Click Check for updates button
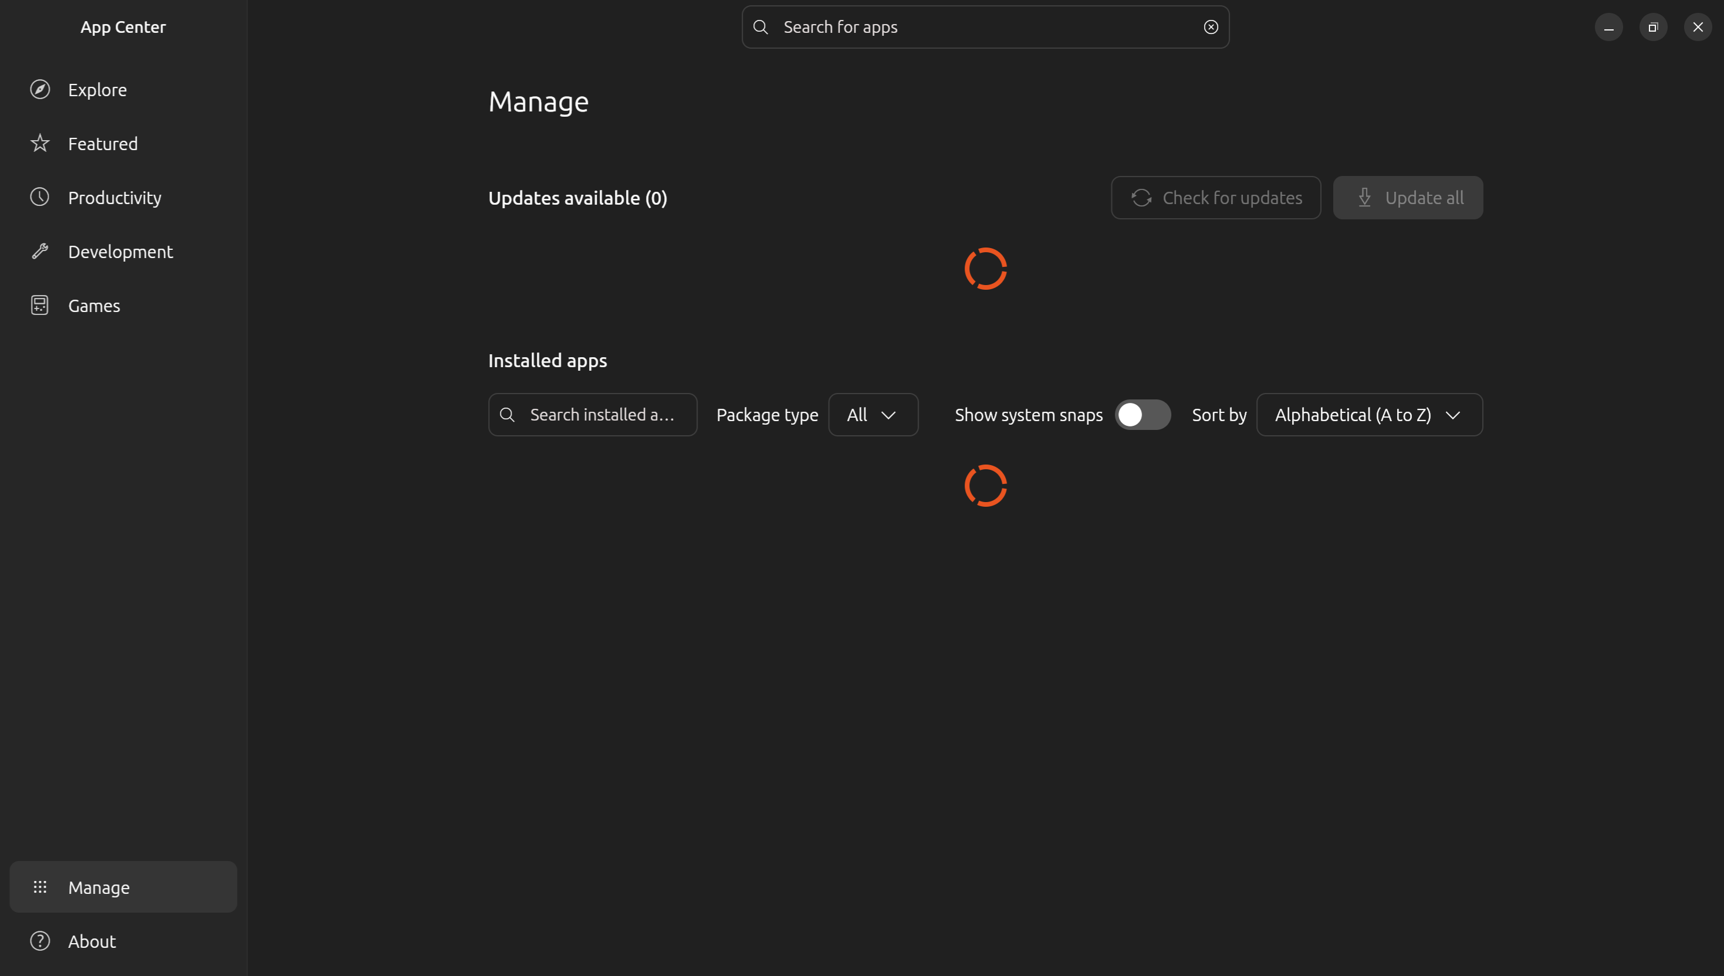The image size is (1724, 976). (1216, 198)
